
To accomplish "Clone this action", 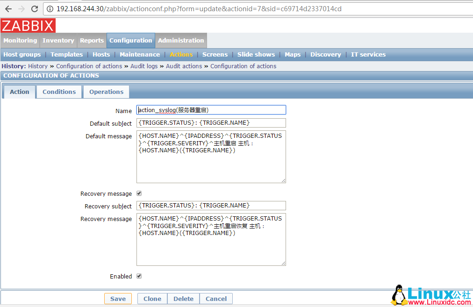I will pyautogui.click(x=152, y=299).
